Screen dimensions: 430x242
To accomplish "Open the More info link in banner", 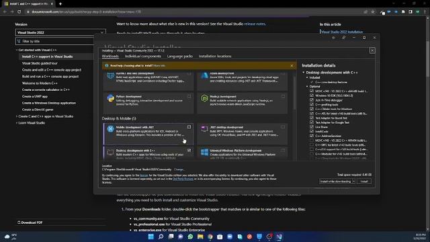I will (x=159, y=66).
